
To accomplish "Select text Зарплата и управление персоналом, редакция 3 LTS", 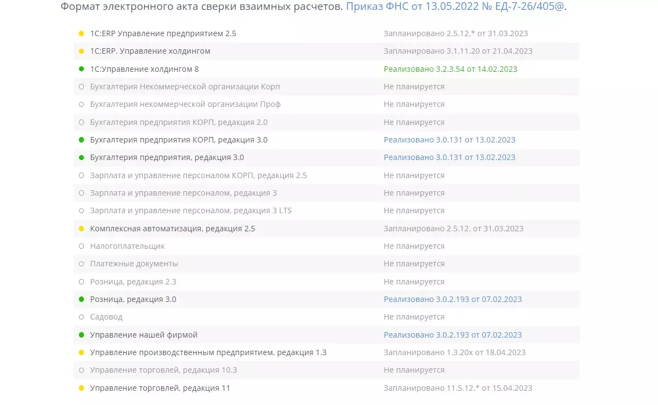I will click(x=191, y=210).
